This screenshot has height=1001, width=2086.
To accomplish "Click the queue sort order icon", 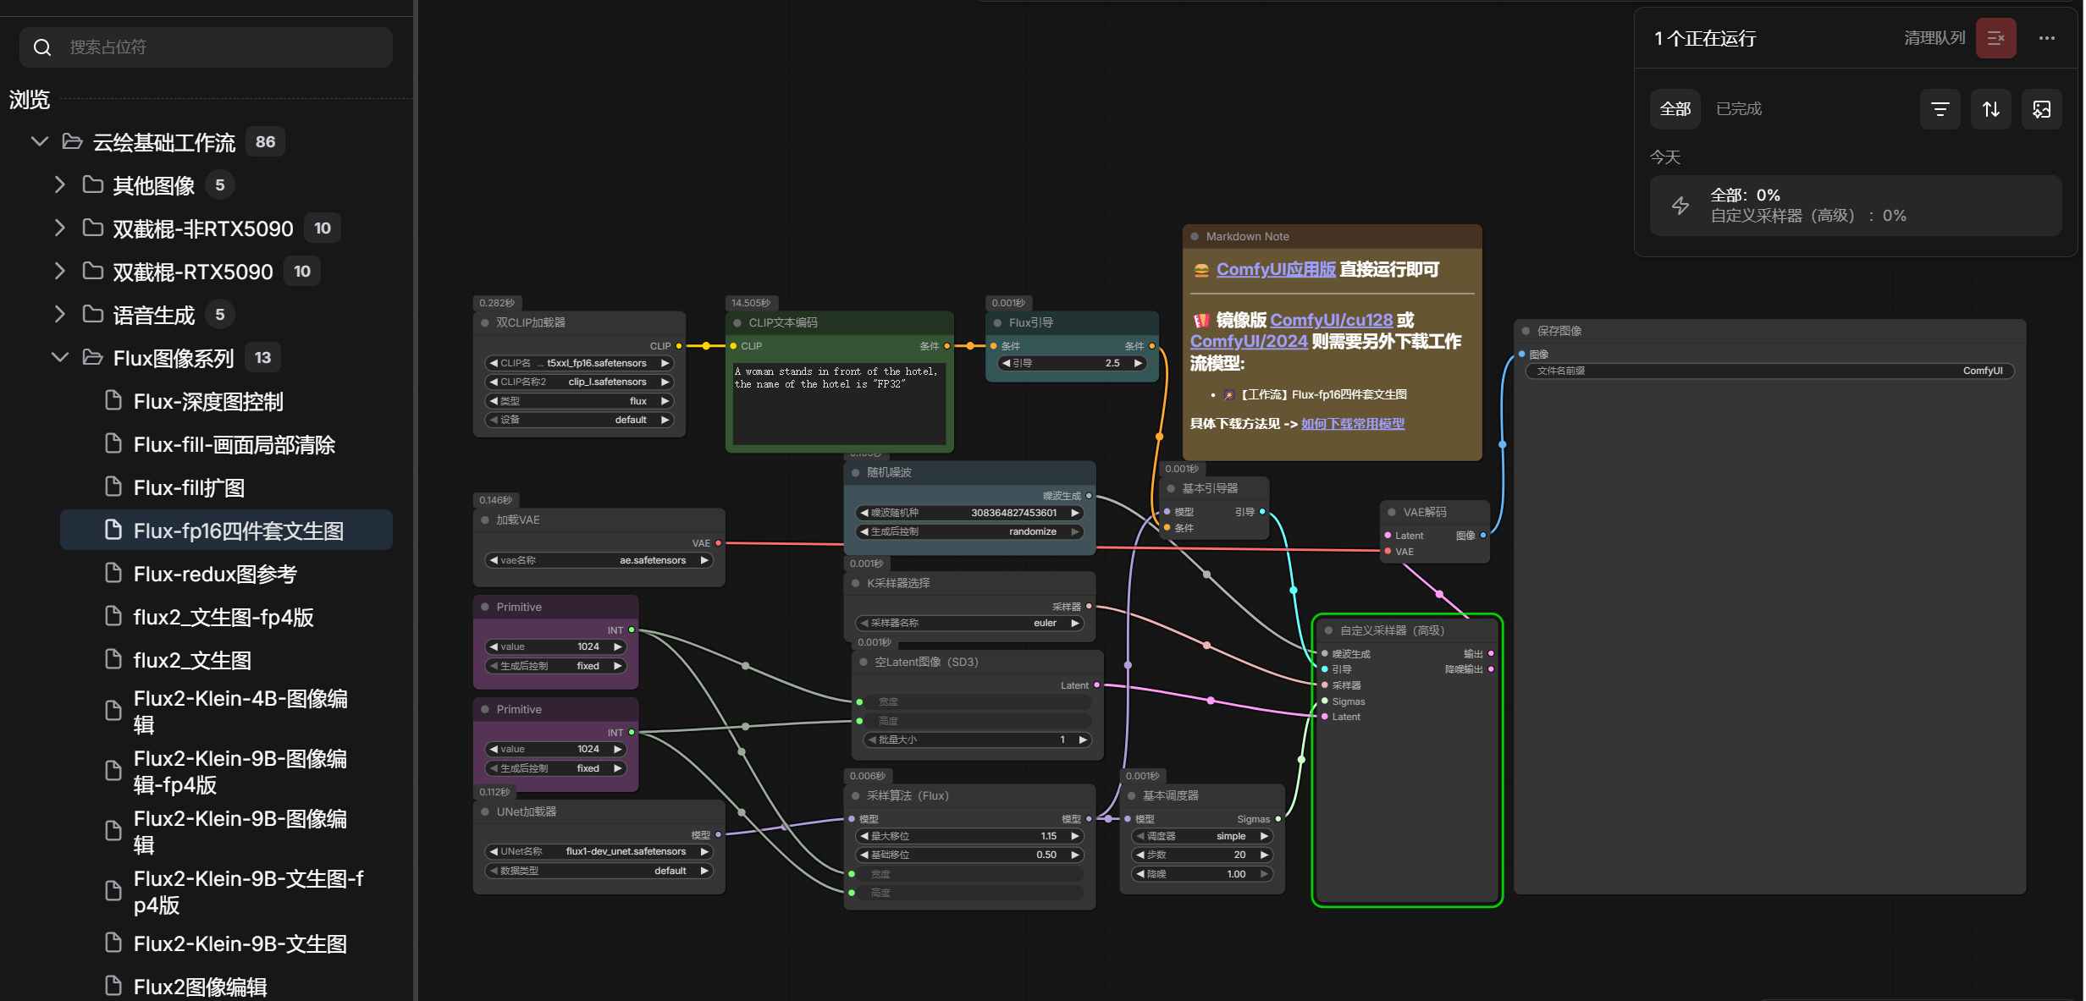I will pyautogui.click(x=1990, y=109).
